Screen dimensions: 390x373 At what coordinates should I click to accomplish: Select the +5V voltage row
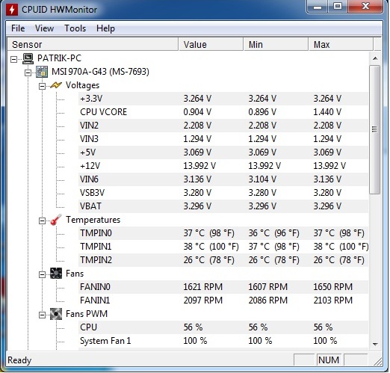coord(223,152)
